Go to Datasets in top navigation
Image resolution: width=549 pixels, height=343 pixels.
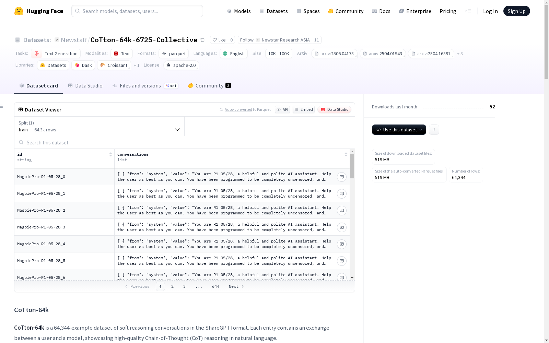[273, 11]
